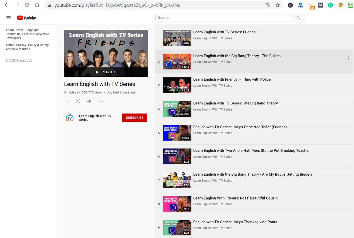Open the Terms link

[x=10, y=45]
